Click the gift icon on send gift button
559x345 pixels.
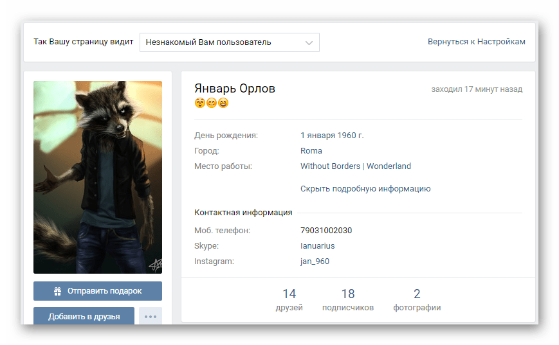(57, 291)
